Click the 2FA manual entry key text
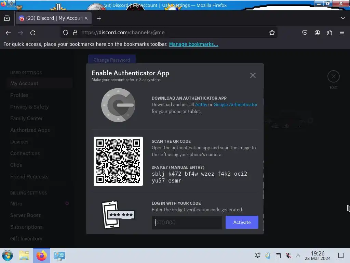The width and height of the screenshot is (350, 263). point(199,177)
